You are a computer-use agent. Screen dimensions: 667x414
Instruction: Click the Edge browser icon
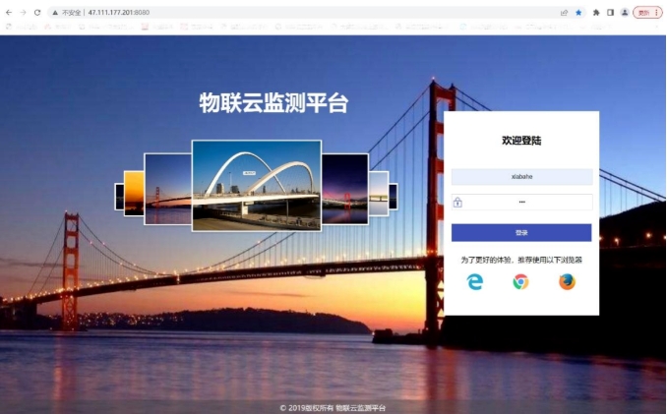pos(475,282)
